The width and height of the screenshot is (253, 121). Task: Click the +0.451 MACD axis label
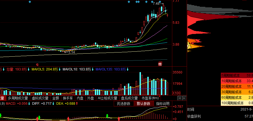pos(178,112)
